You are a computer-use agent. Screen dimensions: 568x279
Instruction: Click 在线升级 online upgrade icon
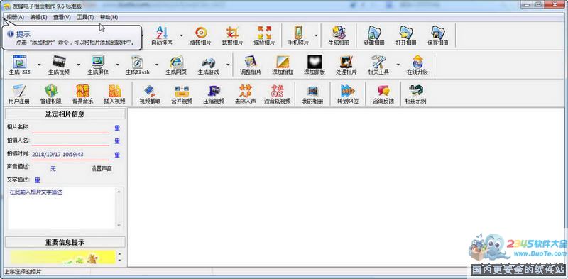(417, 65)
